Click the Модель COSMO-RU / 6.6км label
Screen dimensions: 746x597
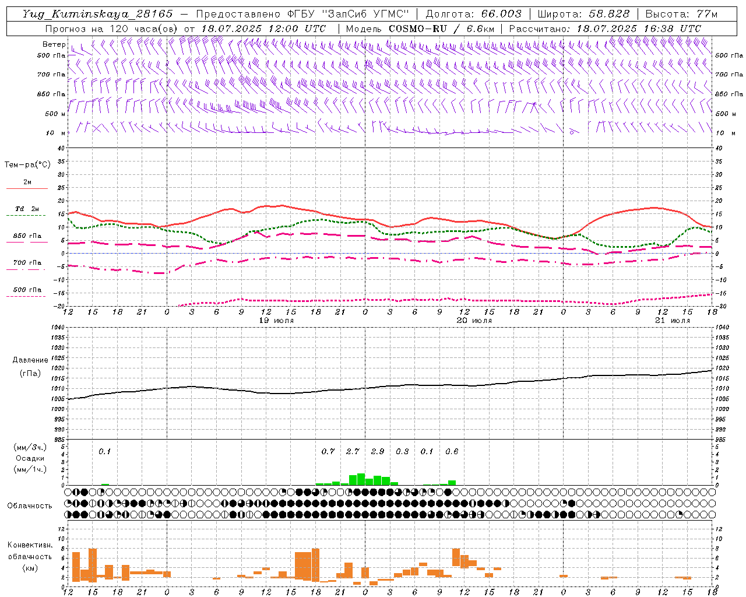point(420,29)
